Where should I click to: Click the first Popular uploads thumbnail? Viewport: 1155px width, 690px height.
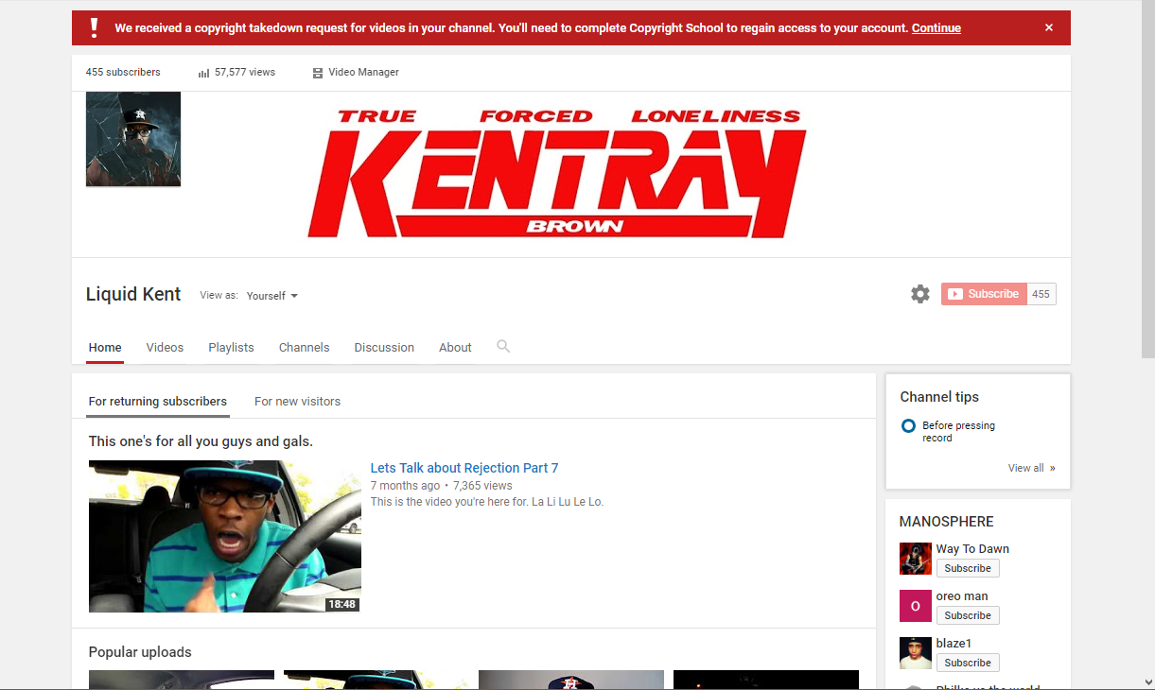(182, 680)
